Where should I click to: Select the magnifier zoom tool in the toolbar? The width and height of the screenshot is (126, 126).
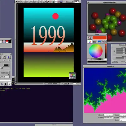coord(40,2)
